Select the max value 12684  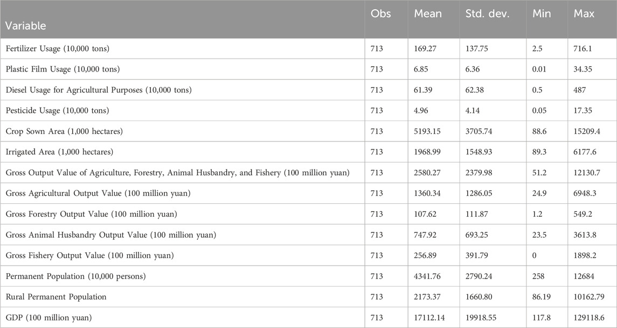click(584, 276)
